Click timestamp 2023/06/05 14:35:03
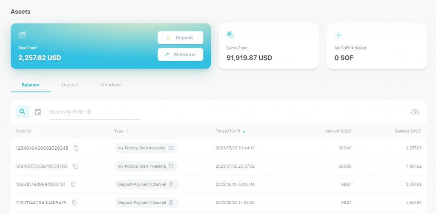 (x=235, y=203)
